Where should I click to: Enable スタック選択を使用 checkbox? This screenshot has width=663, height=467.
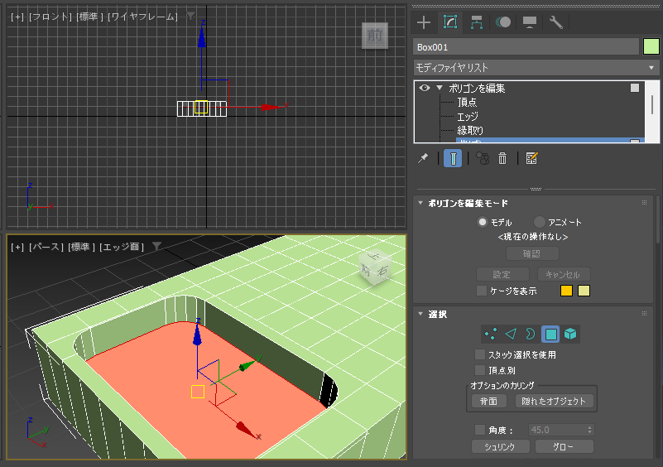[480, 354]
